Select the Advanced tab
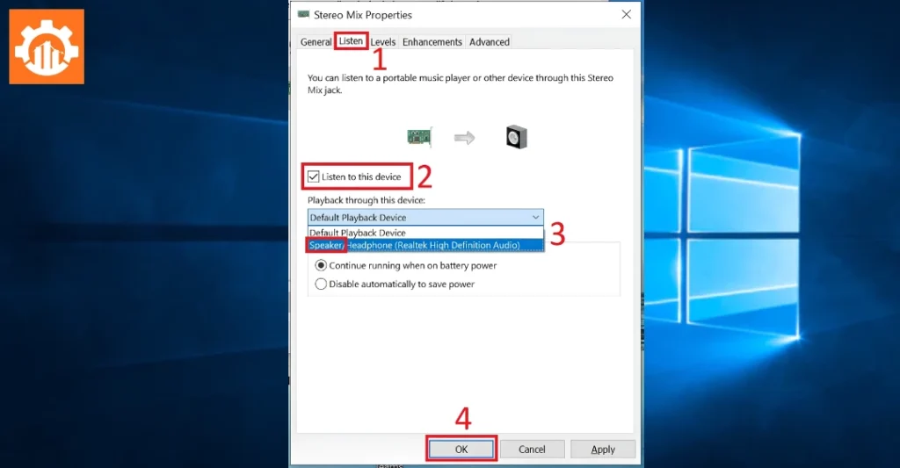 [x=490, y=42]
